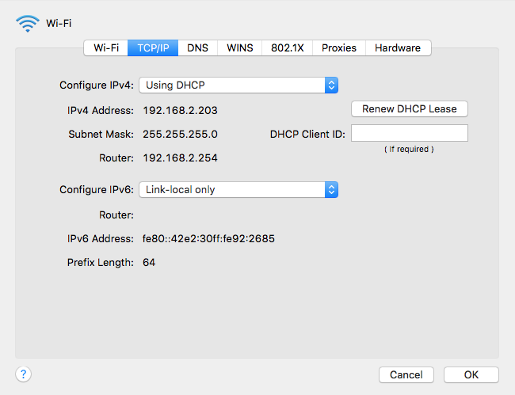Go to the WINS tab
This screenshot has width=515, height=395.
click(240, 48)
